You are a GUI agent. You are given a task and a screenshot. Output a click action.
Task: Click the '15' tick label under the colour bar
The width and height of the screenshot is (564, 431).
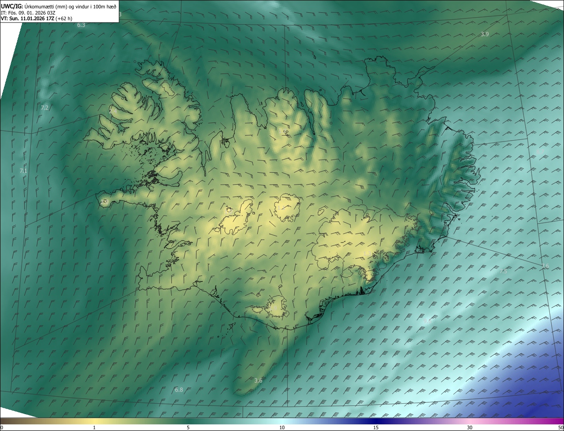(x=376, y=428)
